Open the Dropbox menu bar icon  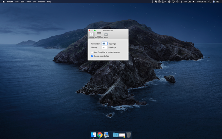coord(156,2)
